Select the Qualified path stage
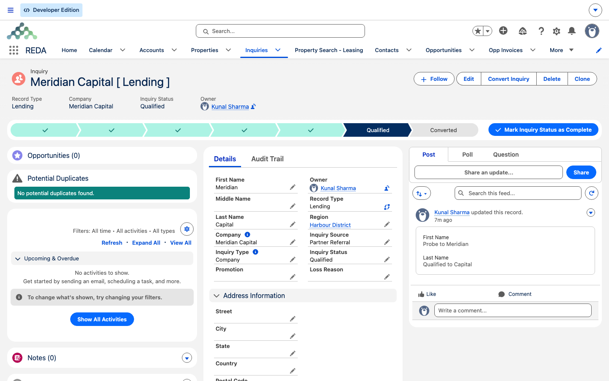The image size is (609, 381). pyautogui.click(x=378, y=130)
